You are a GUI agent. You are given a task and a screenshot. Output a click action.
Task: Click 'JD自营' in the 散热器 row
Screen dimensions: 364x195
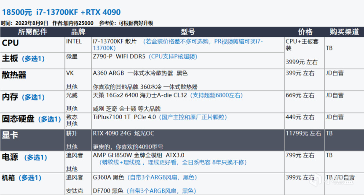tap(335, 73)
